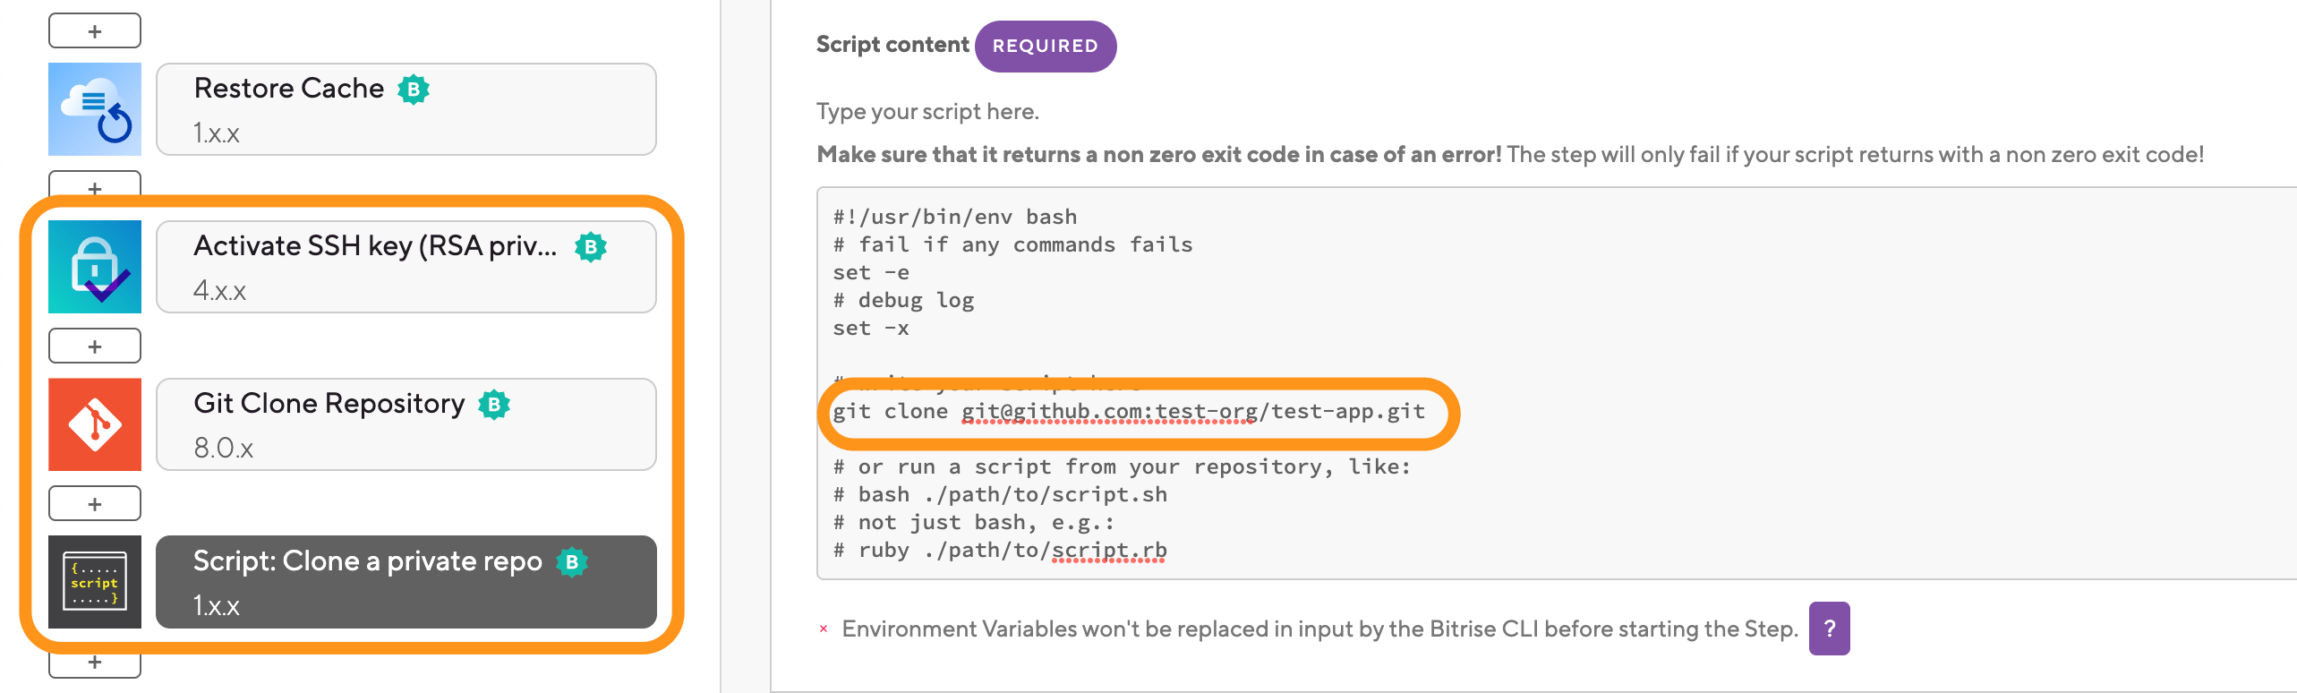The width and height of the screenshot is (2297, 693).
Task: Add a step after Activate SSH key
Action: click(x=95, y=346)
